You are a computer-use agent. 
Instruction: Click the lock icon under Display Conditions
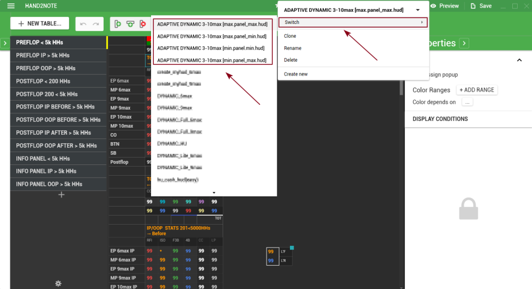tap(469, 209)
